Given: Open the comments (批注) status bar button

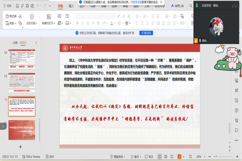Looking at the screenshot, I should coord(149,157).
